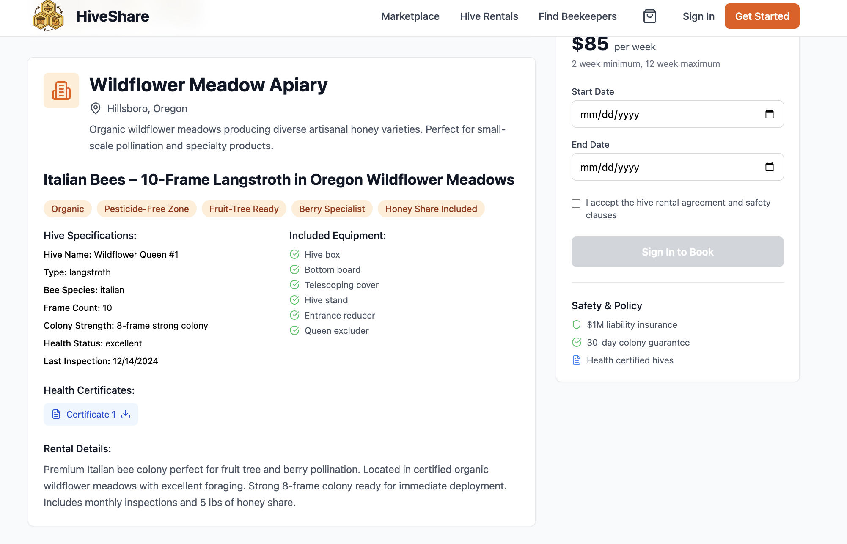Click the location pin beside Hillsboro, Oregon

pos(96,108)
